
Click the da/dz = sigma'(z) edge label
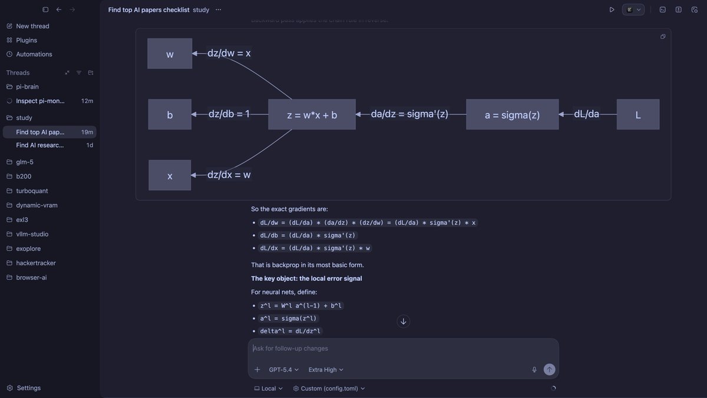tap(409, 114)
